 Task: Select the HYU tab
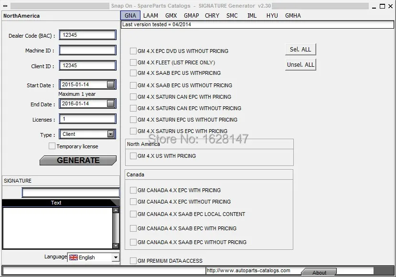[x=272, y=15]
